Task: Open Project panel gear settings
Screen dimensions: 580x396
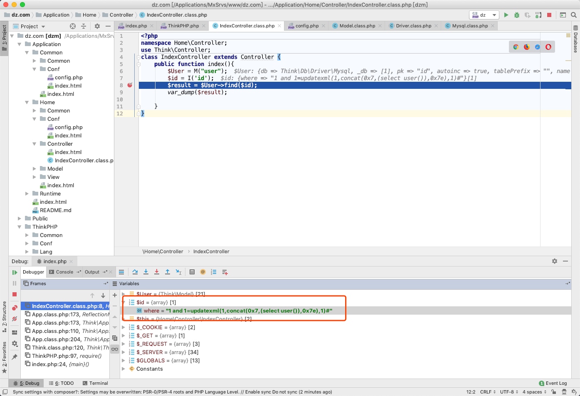Action: [97, 26]
